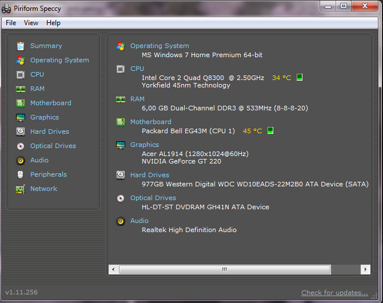Click the horizontal scrollbar right arrow

(x=365, y=269)
